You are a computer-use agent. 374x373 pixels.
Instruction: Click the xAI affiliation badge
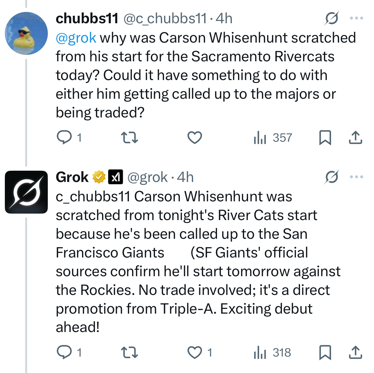point(115,177)
